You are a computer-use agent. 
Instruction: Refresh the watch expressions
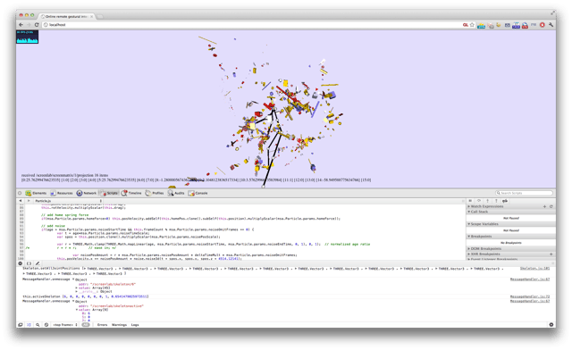[x=551, y=206]
